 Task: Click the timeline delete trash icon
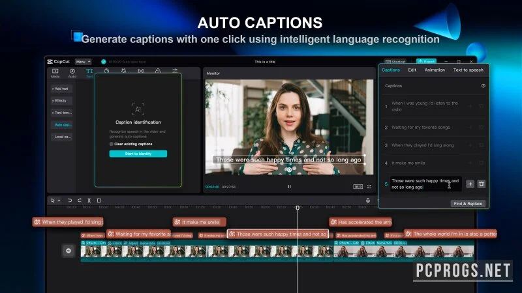[99, 201]
